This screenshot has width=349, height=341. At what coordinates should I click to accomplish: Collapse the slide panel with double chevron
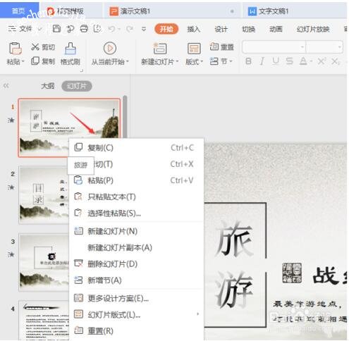click(6, 86)
